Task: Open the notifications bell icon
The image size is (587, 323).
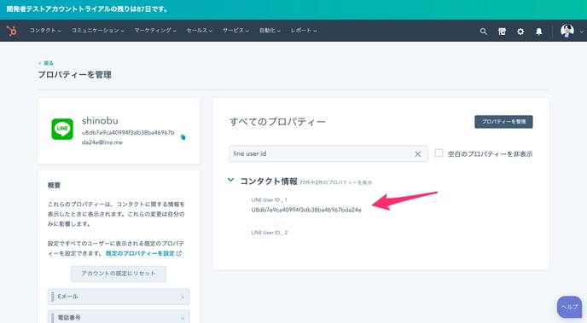Action: coord(538,32)
